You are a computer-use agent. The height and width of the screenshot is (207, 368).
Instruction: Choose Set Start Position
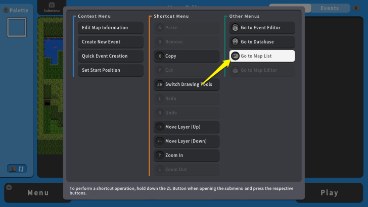pyautogui.click(x=110, y=70)
